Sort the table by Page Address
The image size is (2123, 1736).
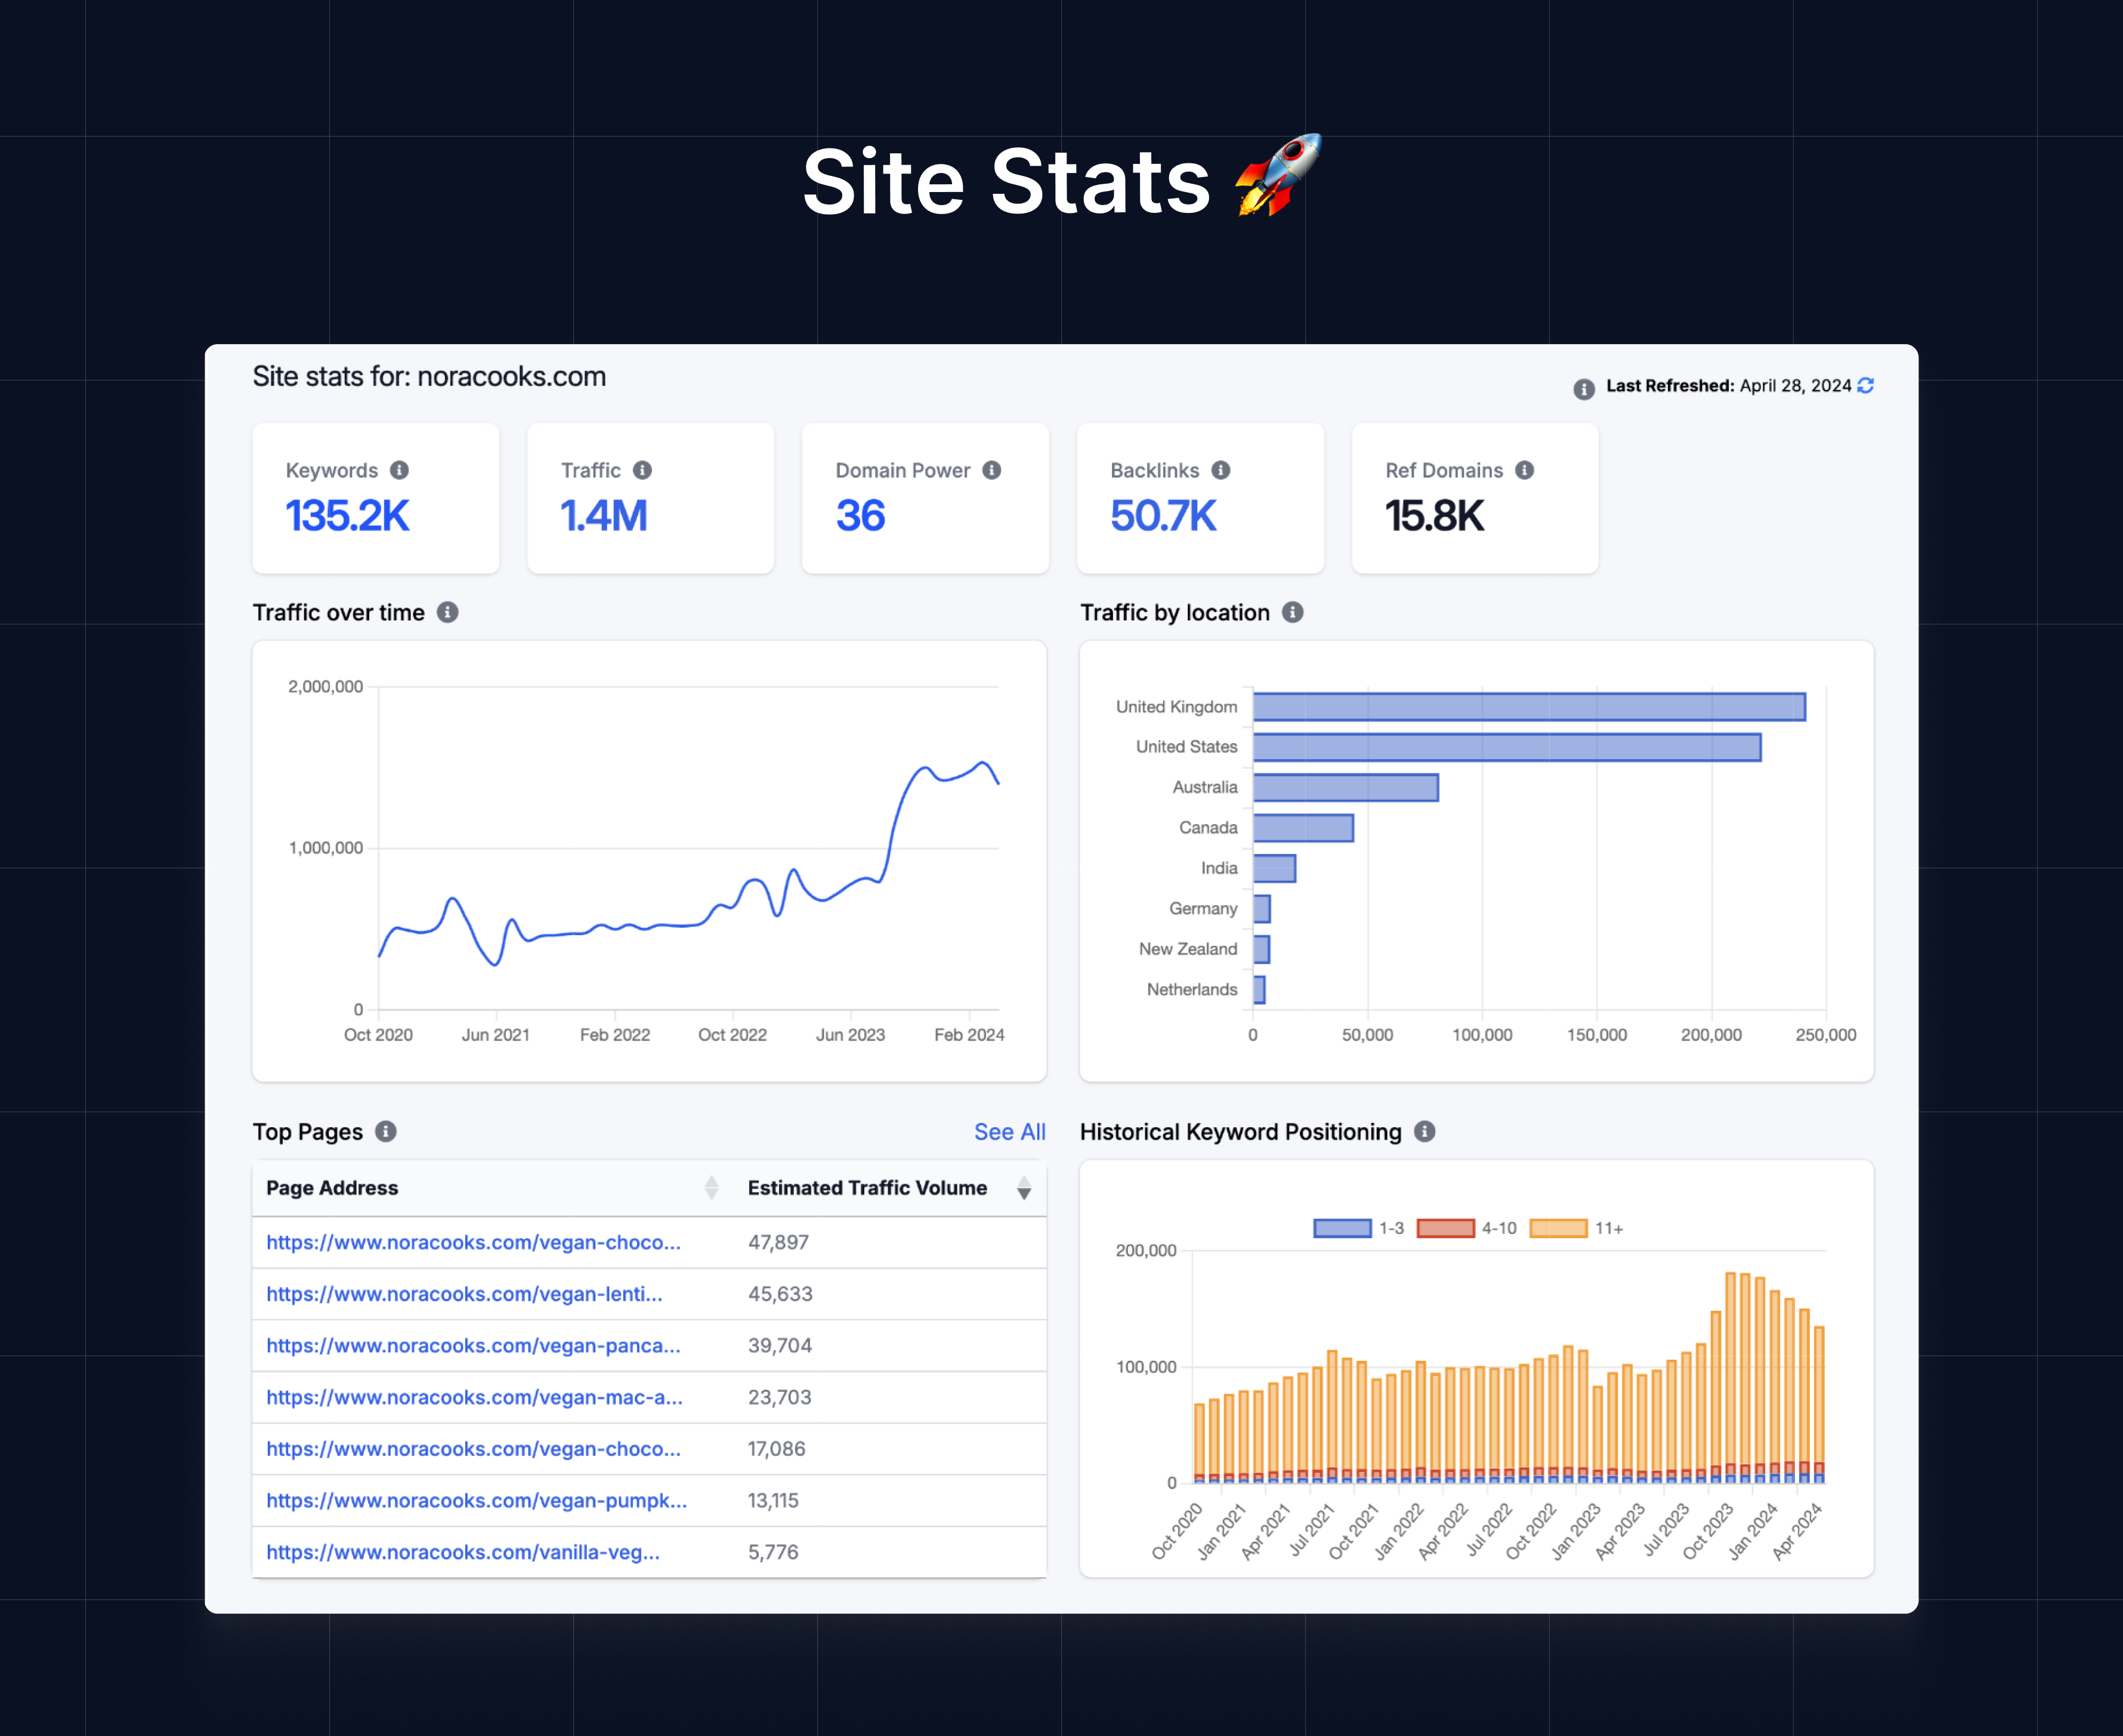(711, 1188)
